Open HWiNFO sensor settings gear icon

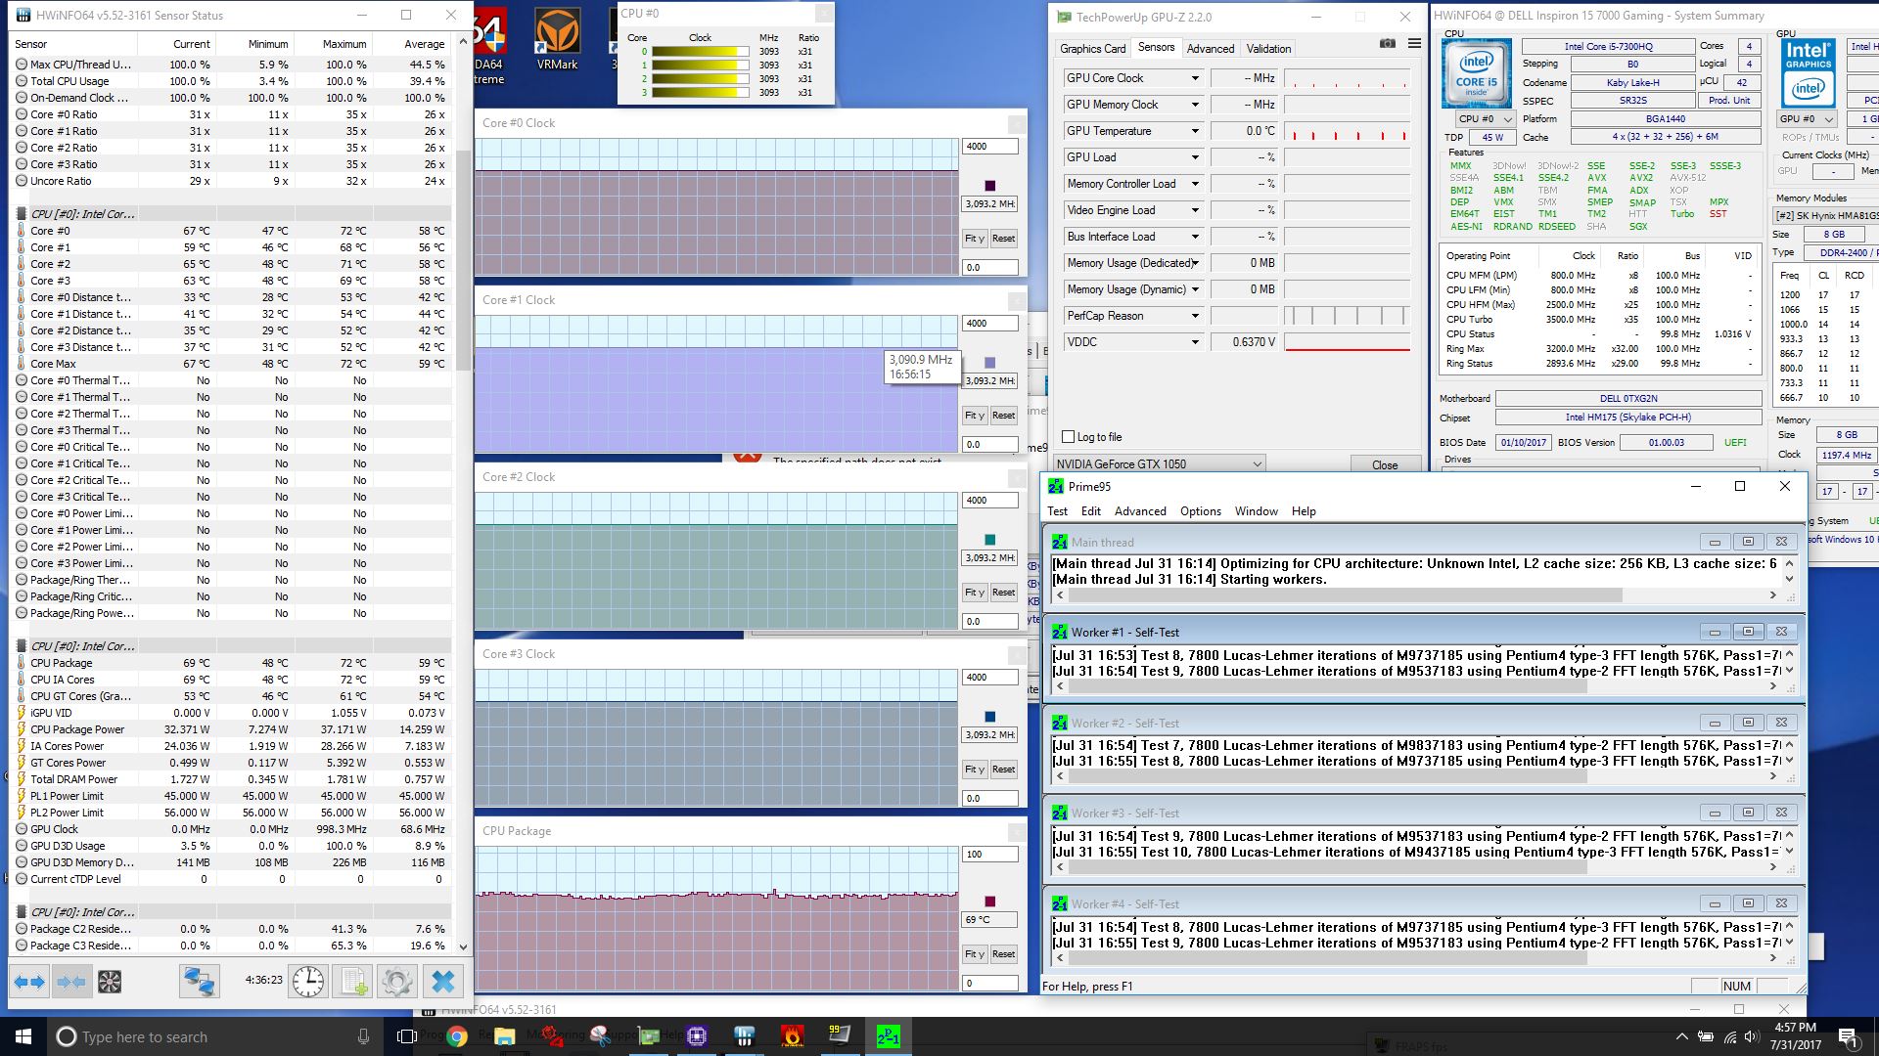point(397,982)
